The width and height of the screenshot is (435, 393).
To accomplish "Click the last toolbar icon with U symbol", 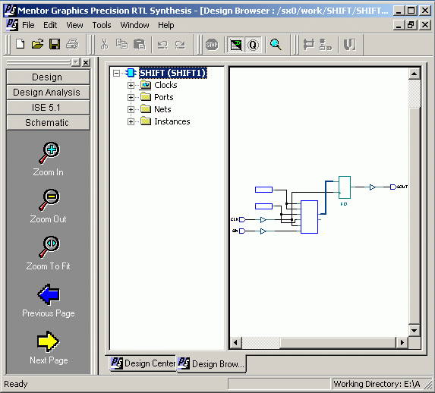I will 349,44.
